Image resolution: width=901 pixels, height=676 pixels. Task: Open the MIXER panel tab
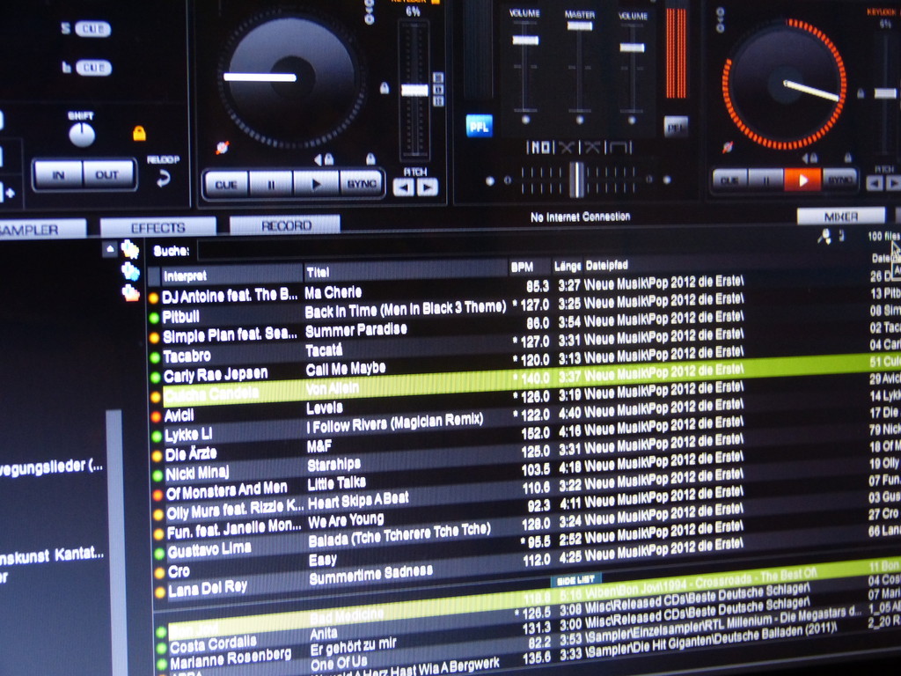840,216
